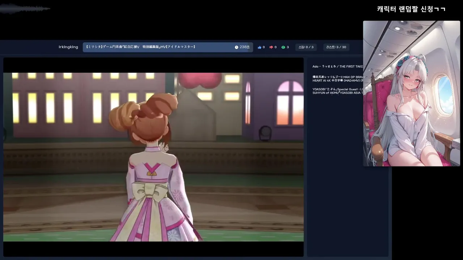Click the thumbs-up like icon
463x260 pixels.
pyautogui.click(x=259, y=47)
